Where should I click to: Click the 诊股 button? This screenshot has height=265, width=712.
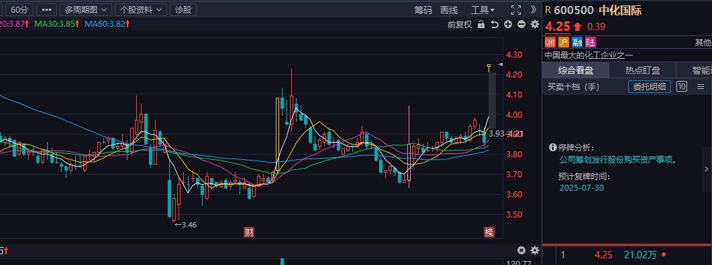point(183,9)
